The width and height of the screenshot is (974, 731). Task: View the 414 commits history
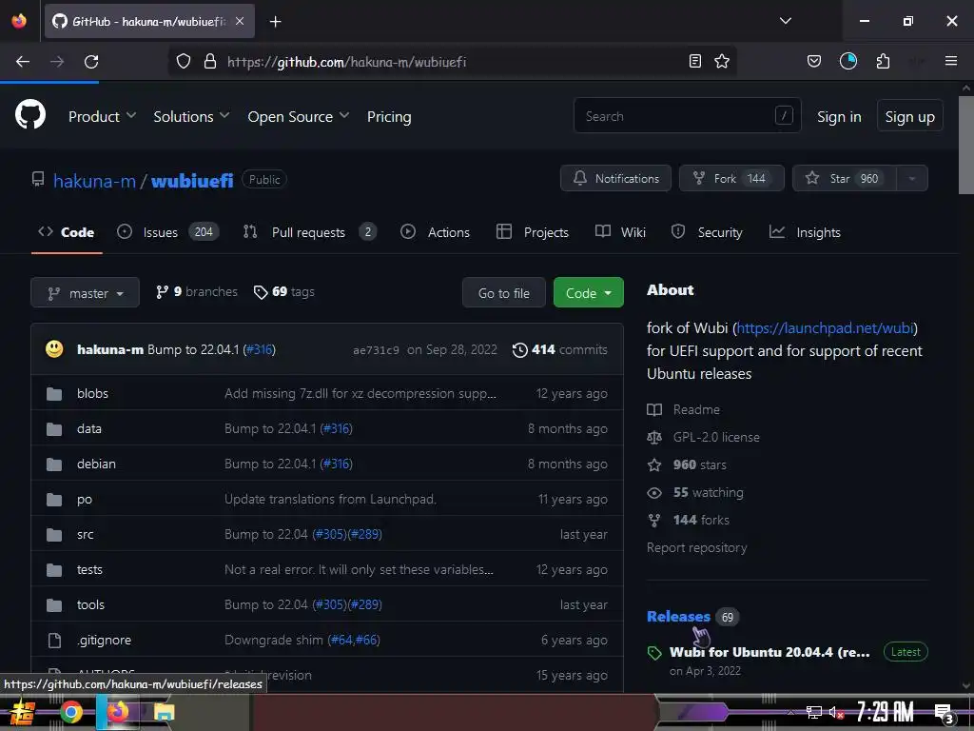559,349
